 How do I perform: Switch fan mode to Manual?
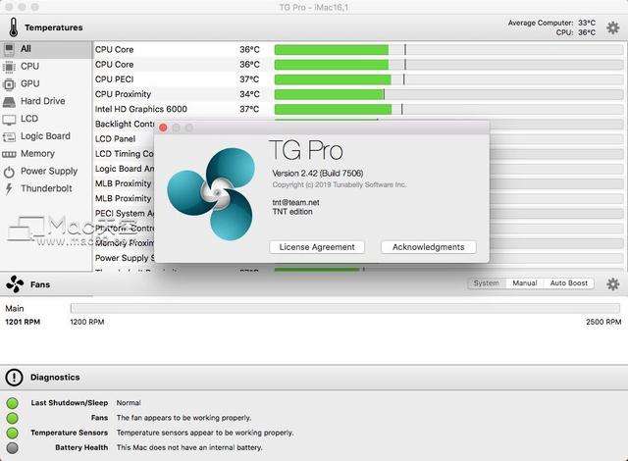pos(525,282)
